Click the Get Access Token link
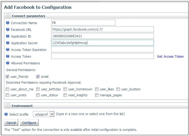Viewport: 189px width, 136px height. click(171, 56)
